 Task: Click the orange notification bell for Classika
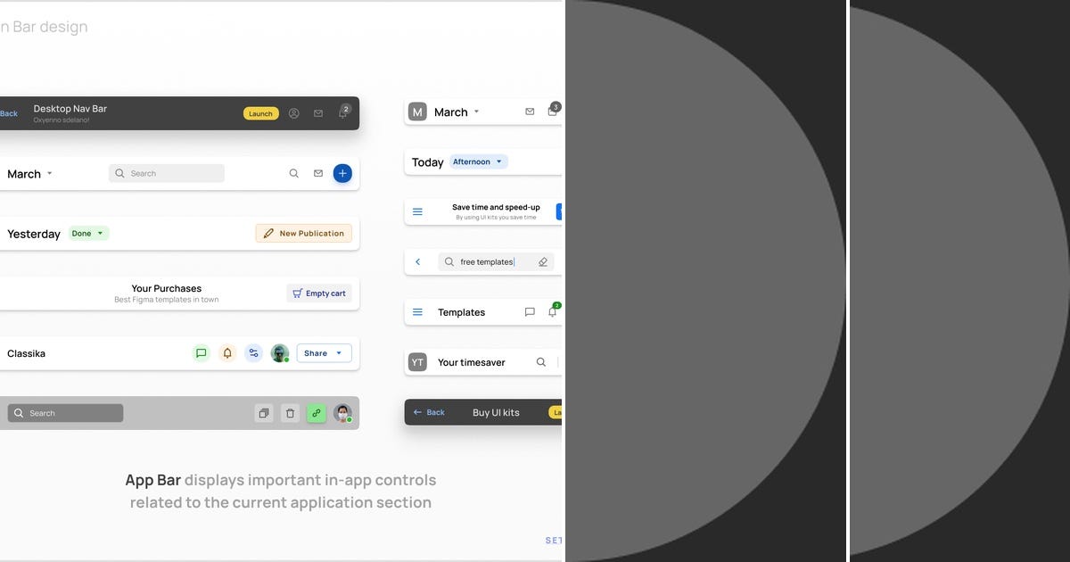227,352
